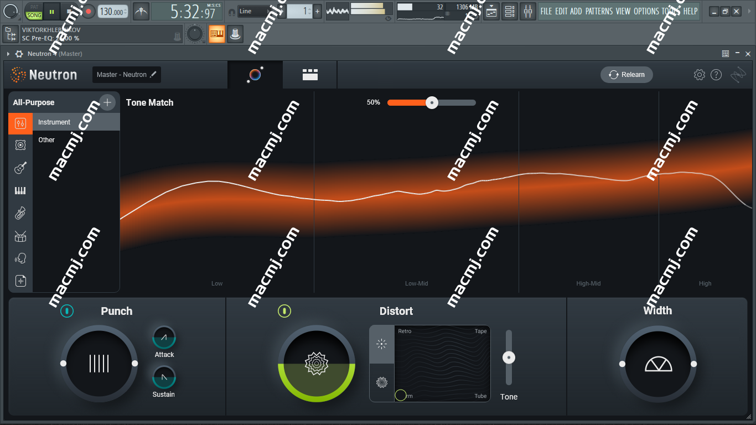Open the PATTERNS menu
The image size is (756, 425).
(x=599, y=11)
